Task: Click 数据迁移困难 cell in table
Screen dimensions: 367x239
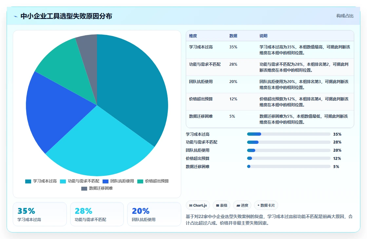Action: [201, 116]
